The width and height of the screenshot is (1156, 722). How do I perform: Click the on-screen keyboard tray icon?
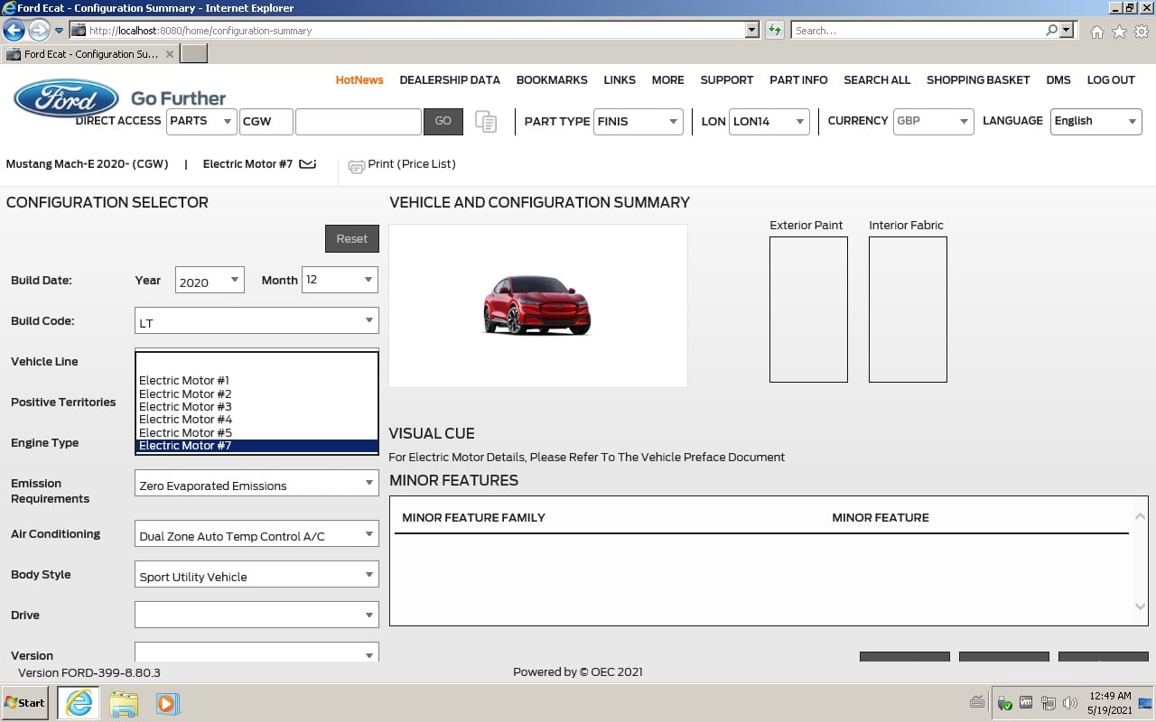click(977, 702)
